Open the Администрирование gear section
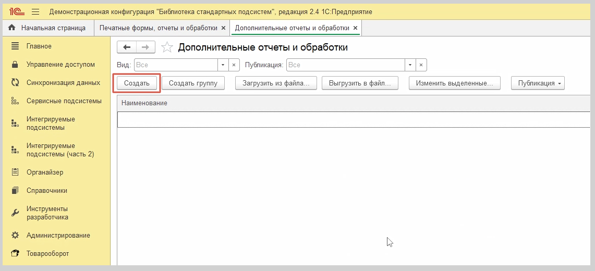 (x=58, y=235)
